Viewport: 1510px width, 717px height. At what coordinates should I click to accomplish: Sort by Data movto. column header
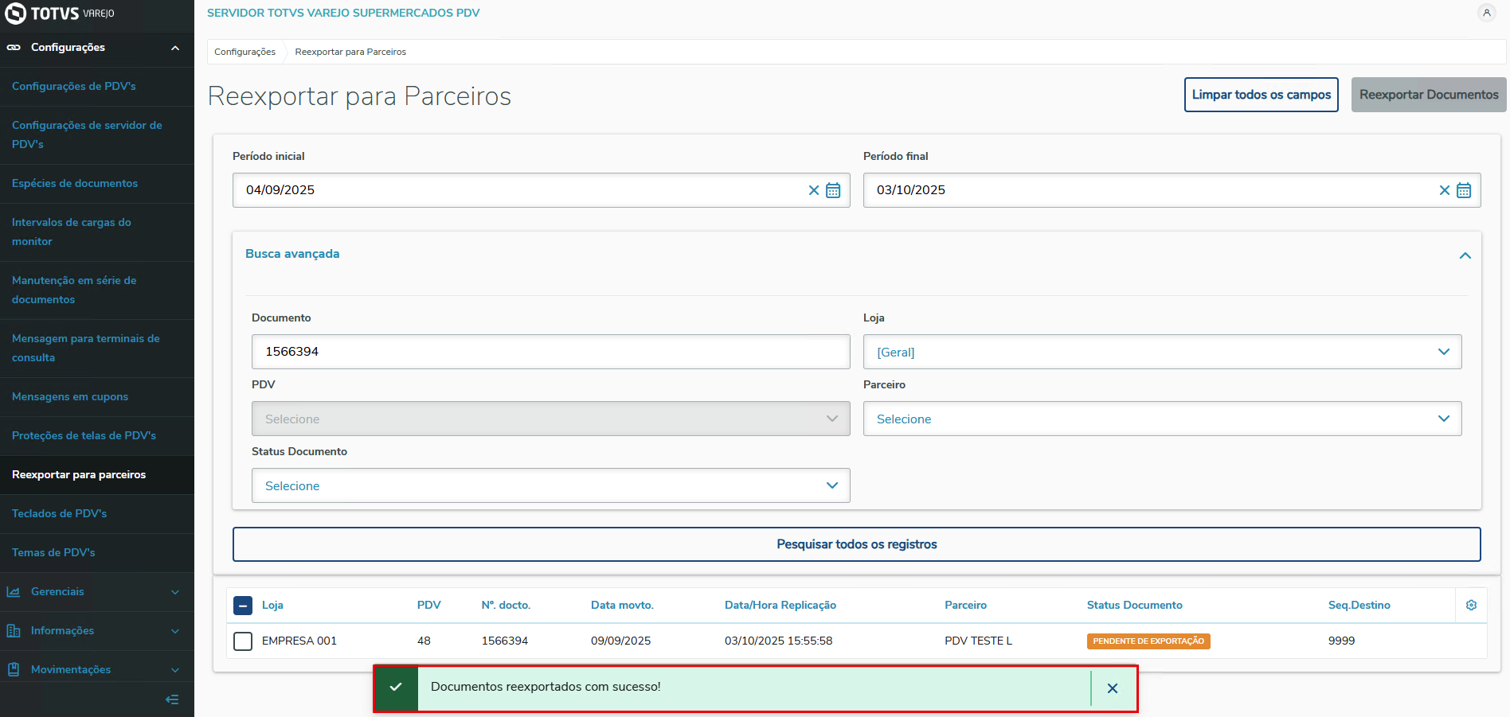pyautogui.click(x=622, y=606)
